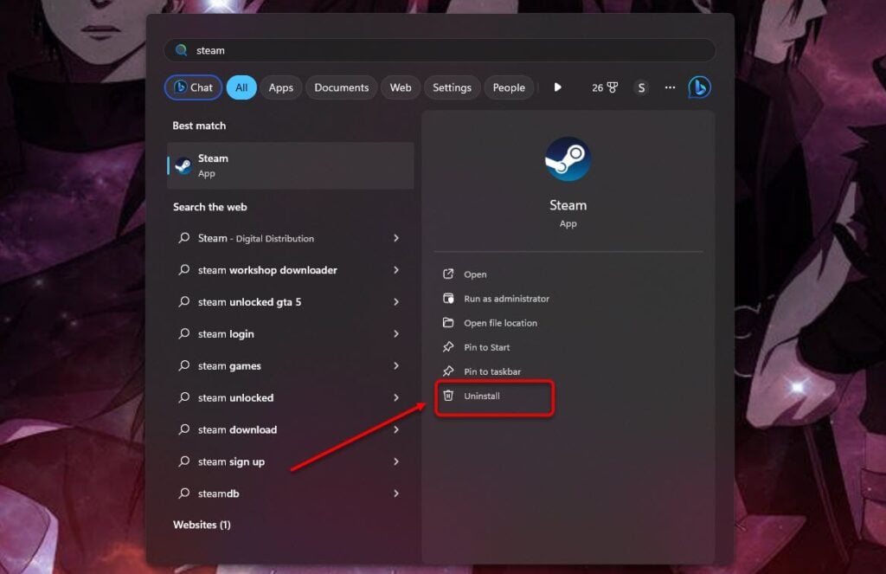Expand steam sign up chevron
The width and height of the screenshot is (886, 574).
[396, 461]
